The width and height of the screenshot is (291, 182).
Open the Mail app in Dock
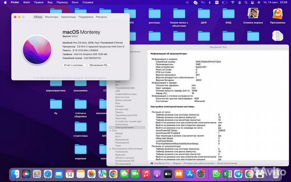59,174
